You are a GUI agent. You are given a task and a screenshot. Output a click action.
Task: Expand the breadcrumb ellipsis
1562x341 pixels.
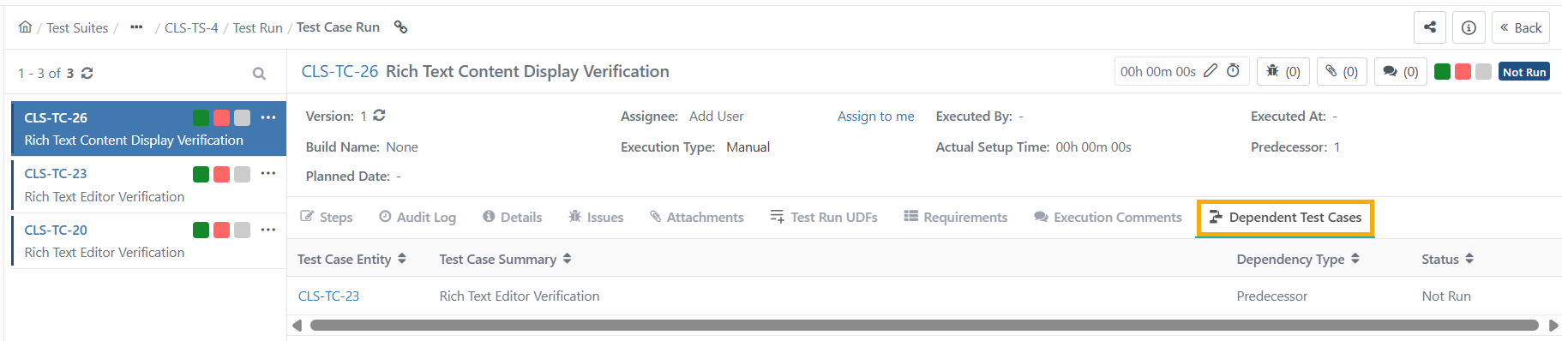click(136, 27)
